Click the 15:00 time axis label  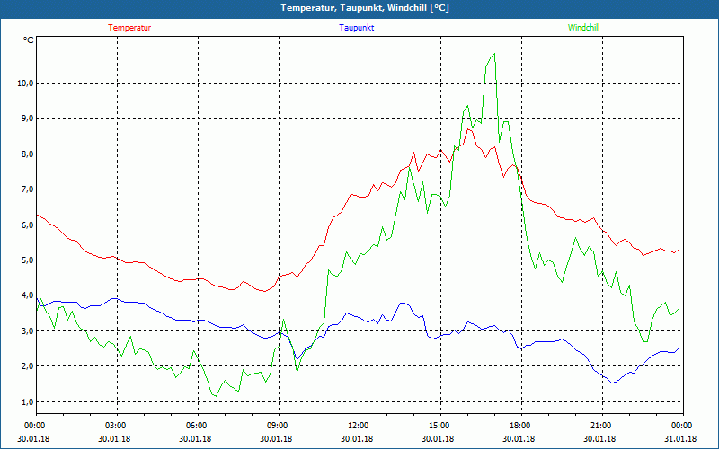point(438,426)
